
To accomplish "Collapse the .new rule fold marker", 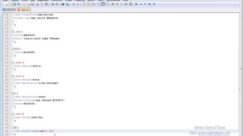I will [13, 32].
